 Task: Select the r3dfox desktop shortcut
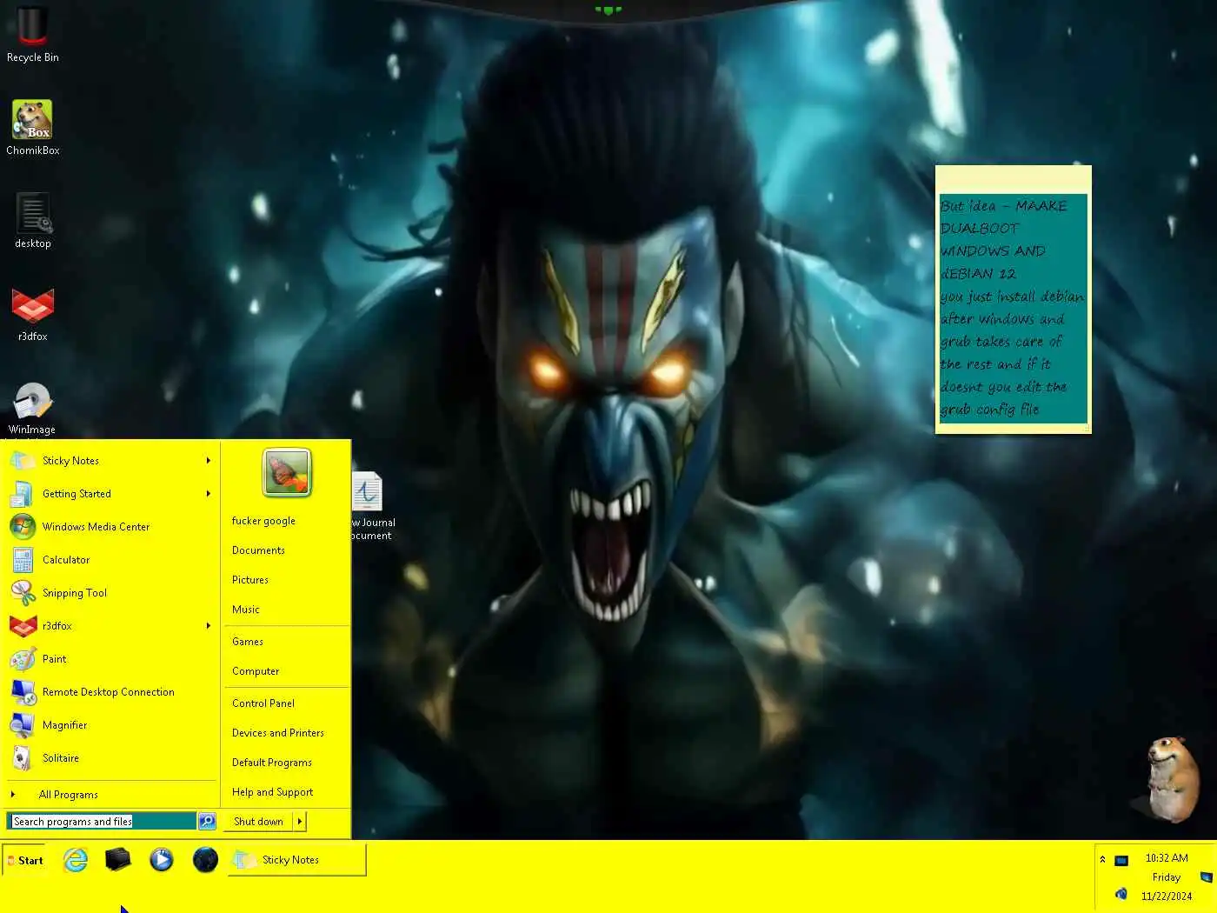[x=33, y=314]
